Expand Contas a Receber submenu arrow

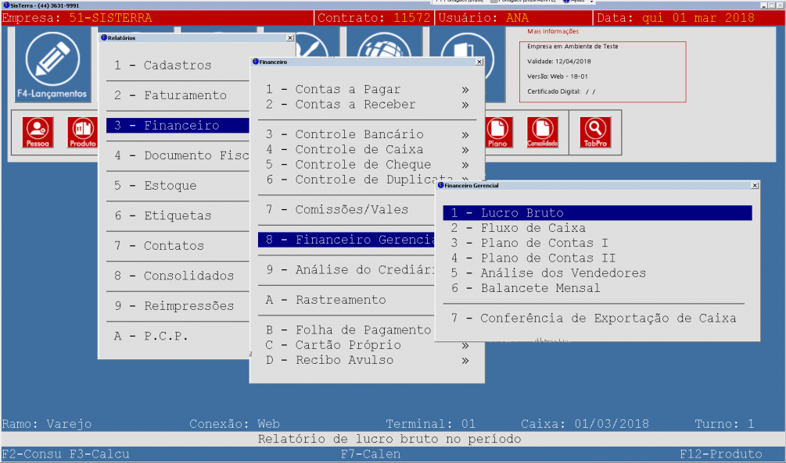point(465,105)
